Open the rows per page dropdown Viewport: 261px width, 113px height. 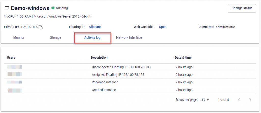[x=205, y=100]
